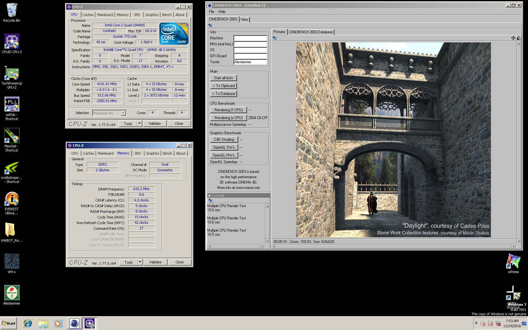528x330 pixels.
Task: Open the MemSet shortcut icon
Action: pyautogui.click(x=12, y=140)
